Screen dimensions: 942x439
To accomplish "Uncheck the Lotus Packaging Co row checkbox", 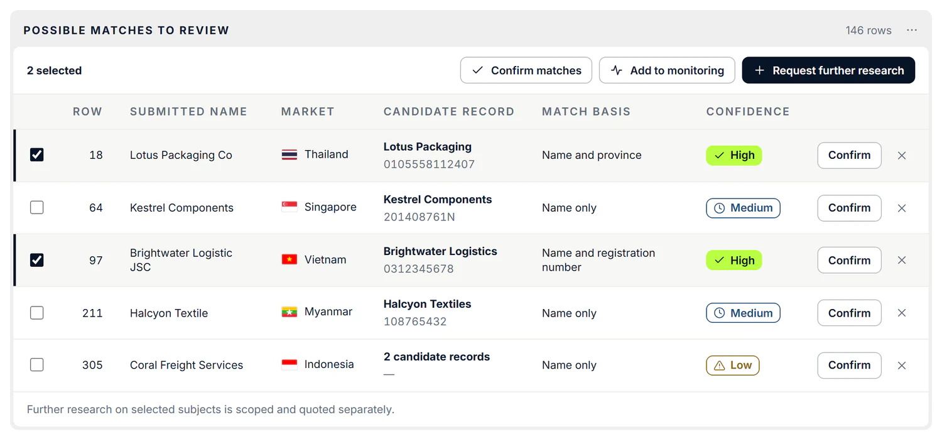I will (x=37, y=154).
